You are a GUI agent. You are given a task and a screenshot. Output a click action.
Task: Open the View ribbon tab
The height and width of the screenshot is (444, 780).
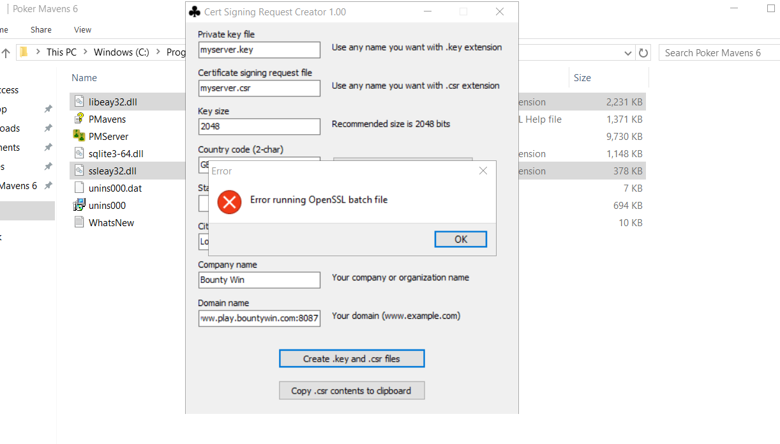point(82,29)
